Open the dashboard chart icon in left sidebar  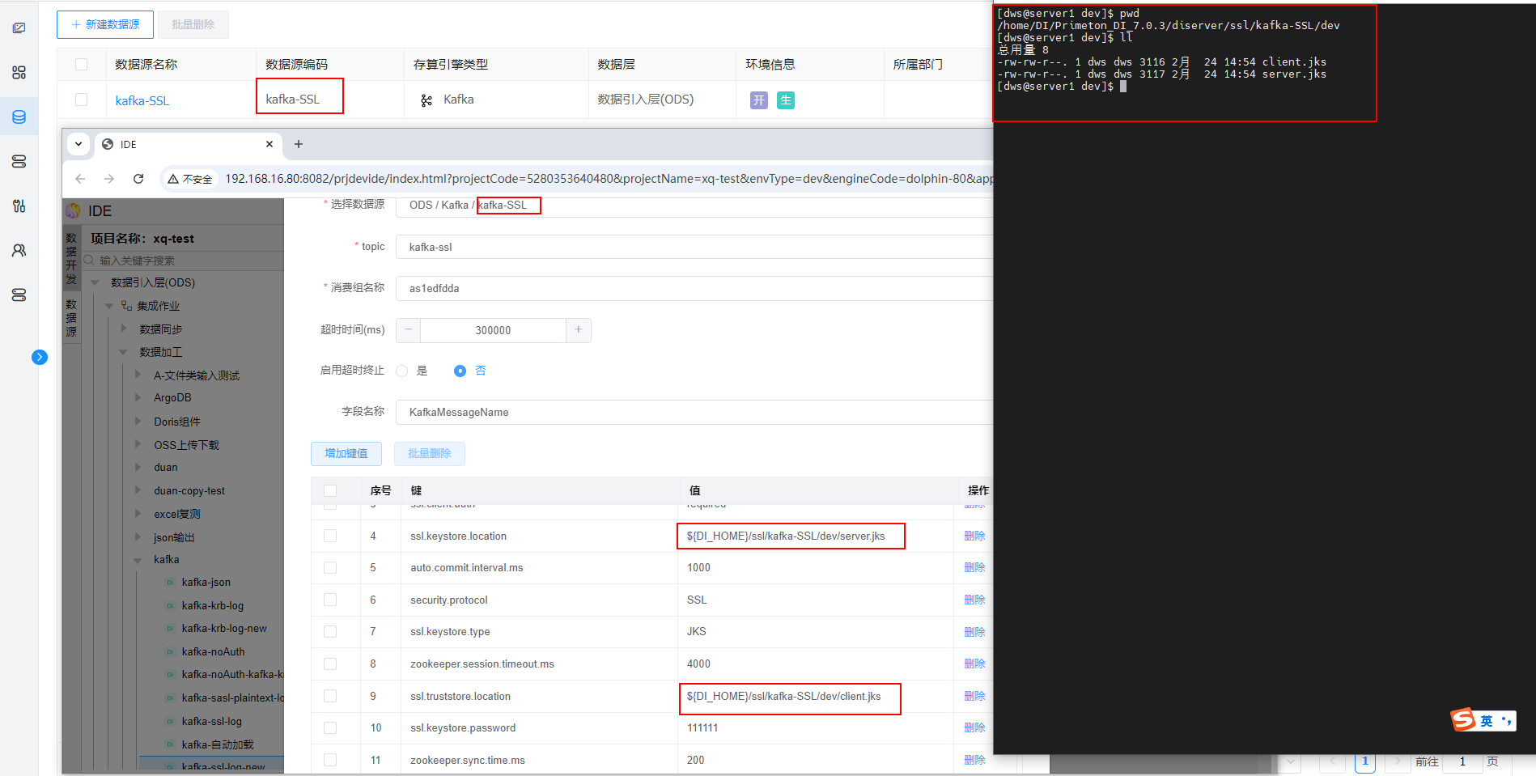19,28
